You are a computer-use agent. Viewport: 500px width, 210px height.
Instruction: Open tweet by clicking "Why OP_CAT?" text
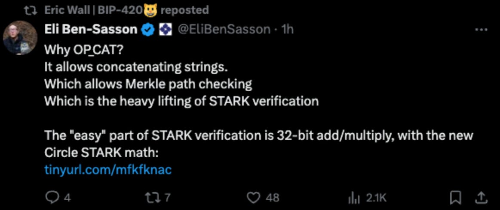click(x=84, y=50)
